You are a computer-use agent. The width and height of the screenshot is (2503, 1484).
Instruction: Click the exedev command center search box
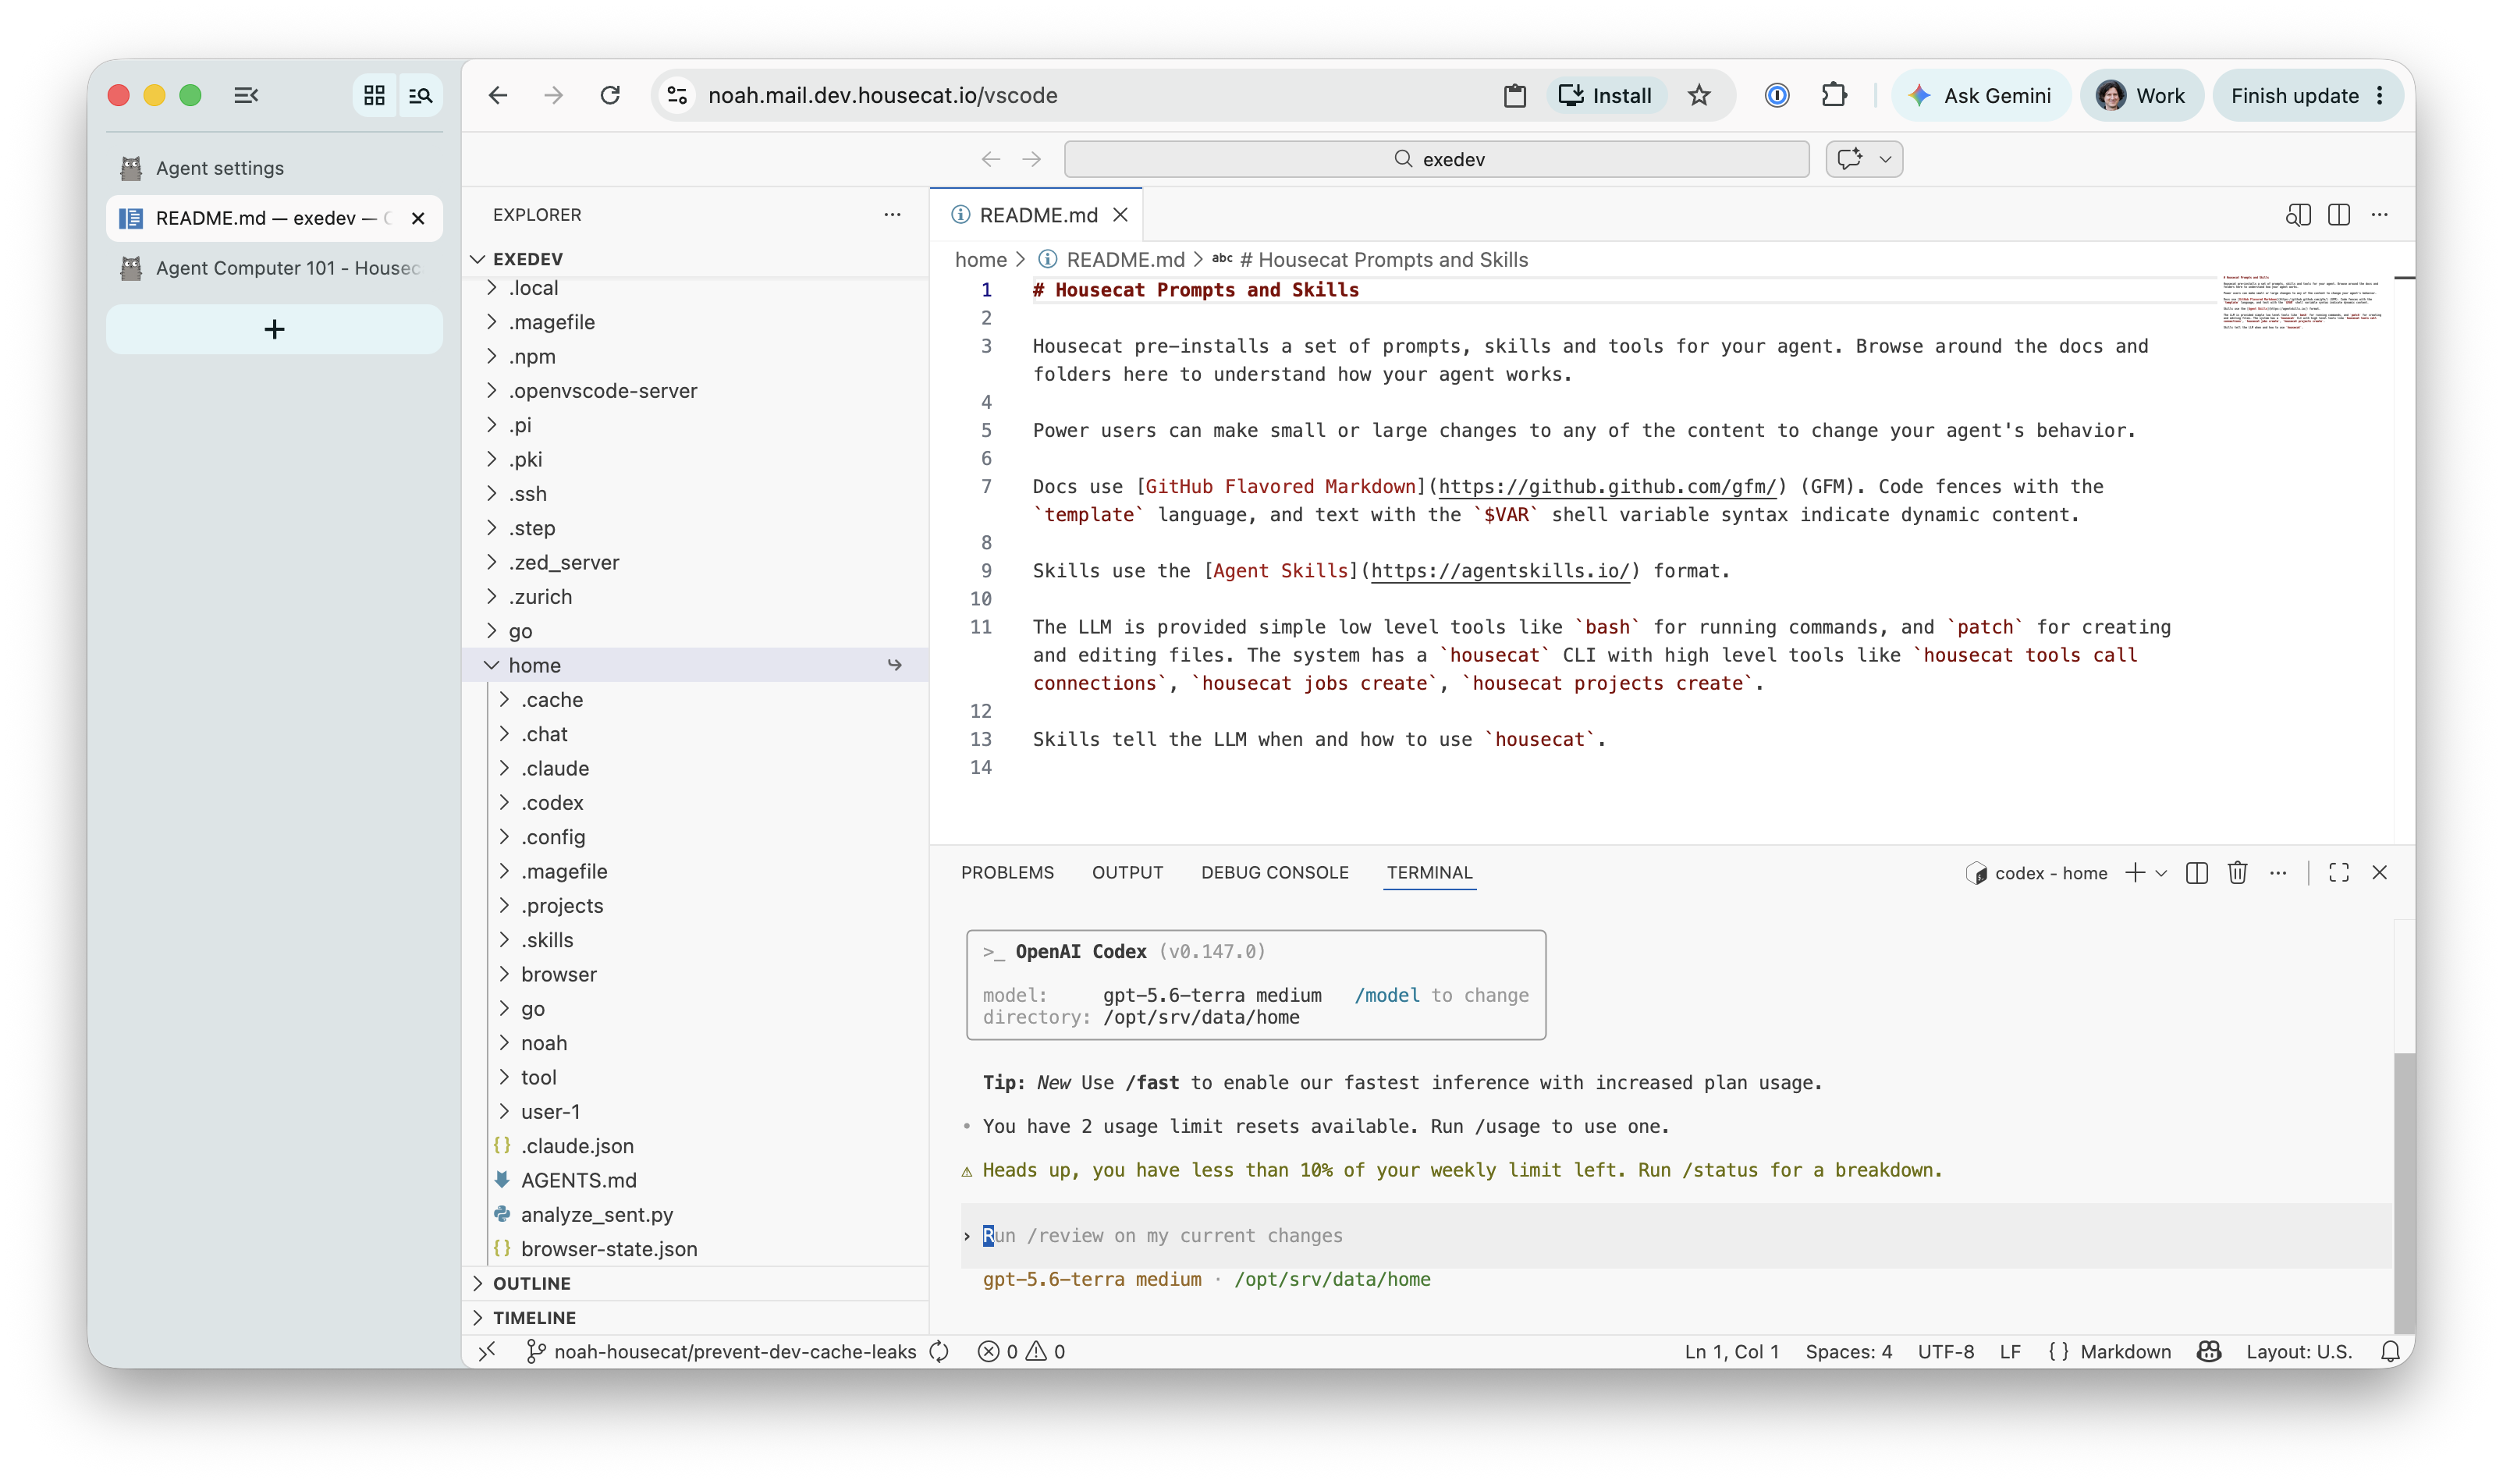pyautogui.click(x=1436, y=159)
